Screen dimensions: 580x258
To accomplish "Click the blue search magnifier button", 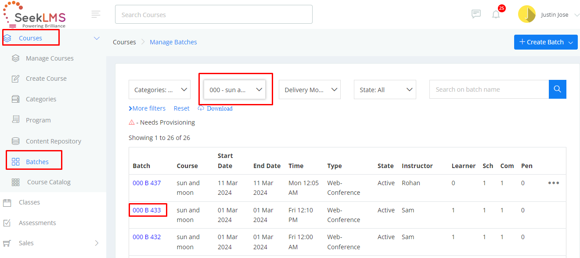I will (x=558, y=89).
